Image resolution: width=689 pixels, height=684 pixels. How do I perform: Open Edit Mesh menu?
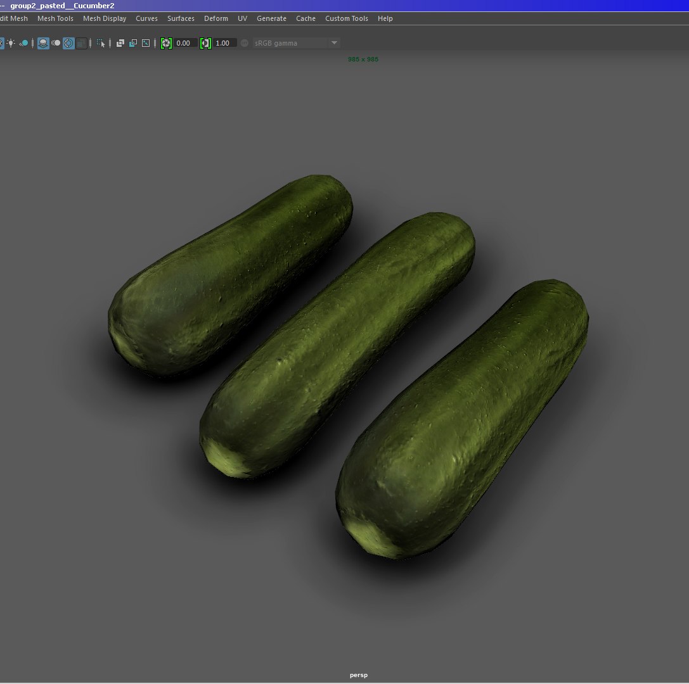coord(13,18)
